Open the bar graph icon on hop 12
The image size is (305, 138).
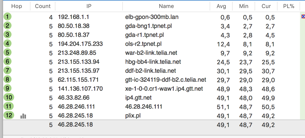tap(23, 116)
